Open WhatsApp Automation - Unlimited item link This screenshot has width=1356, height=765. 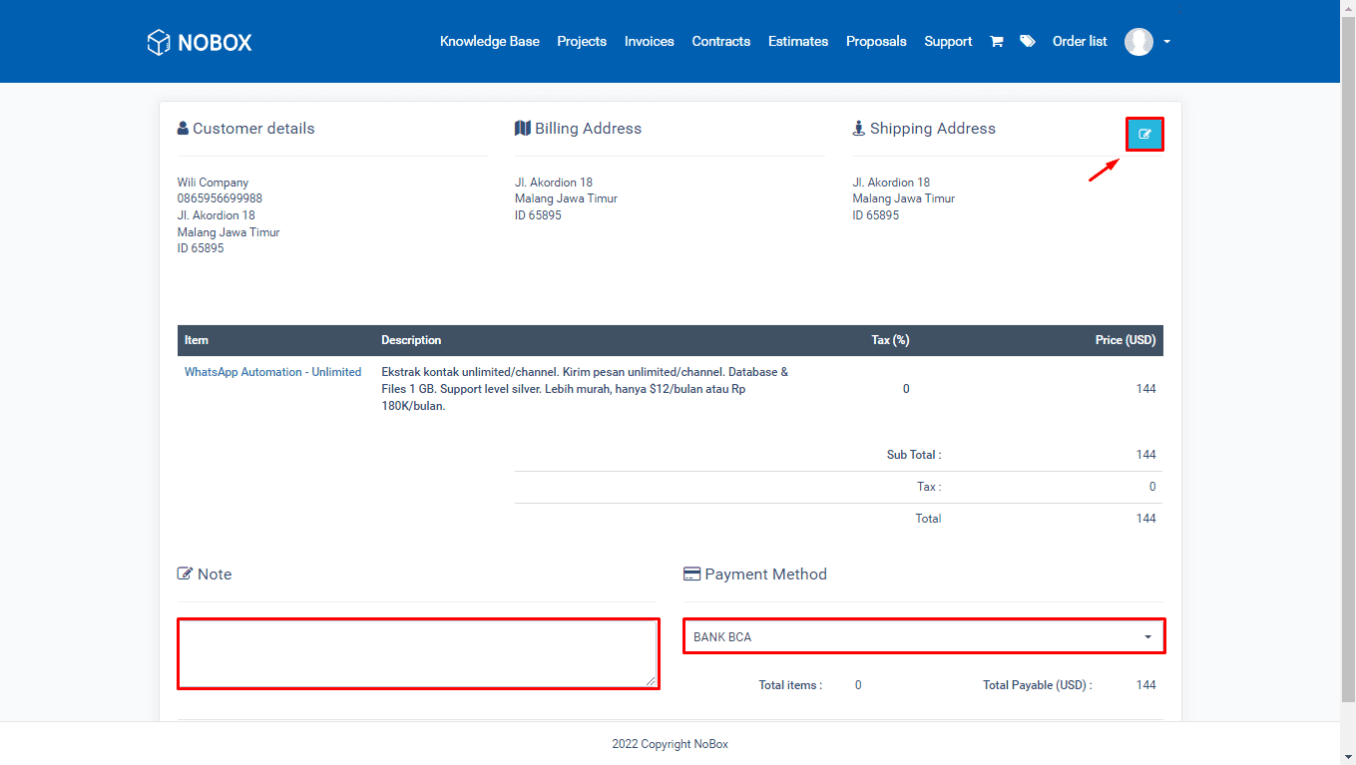[272, 371]
